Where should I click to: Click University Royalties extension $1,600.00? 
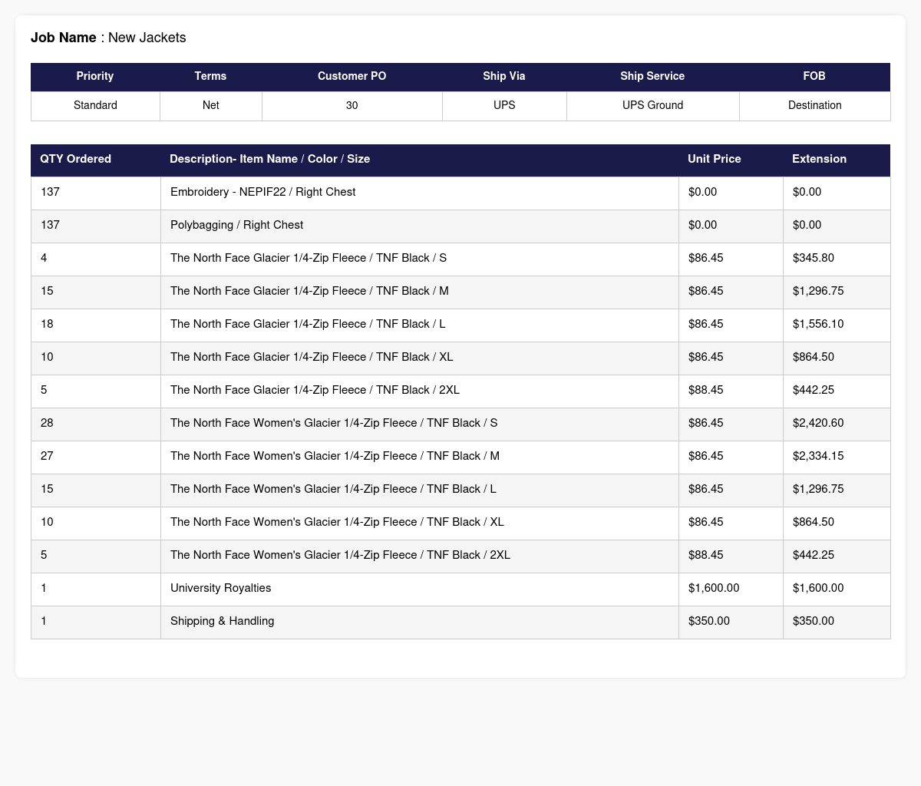pos(818,588)
